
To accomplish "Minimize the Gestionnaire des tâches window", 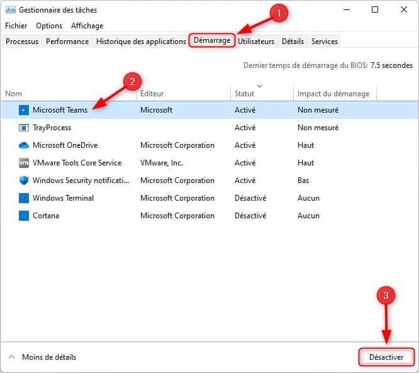I will click(347, 9).
